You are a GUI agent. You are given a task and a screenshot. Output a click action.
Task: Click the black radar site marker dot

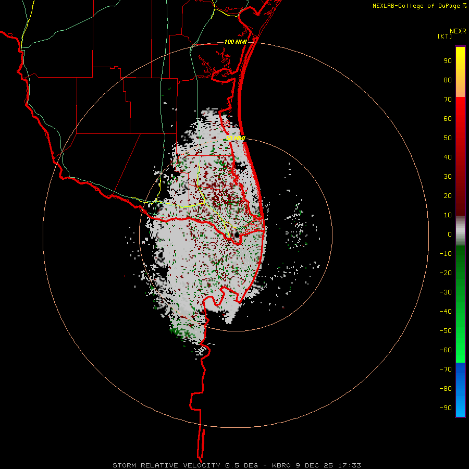(x=237, y=235)
